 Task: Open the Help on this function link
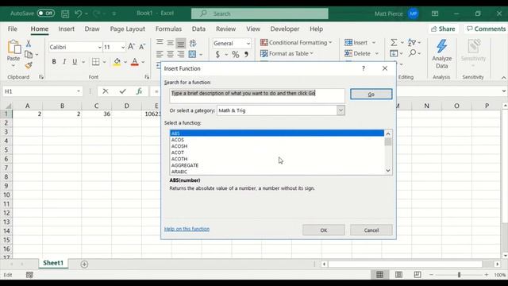pyautogui.click(x=187, y=229)
